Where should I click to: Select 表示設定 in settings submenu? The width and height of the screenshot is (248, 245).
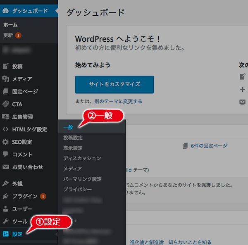73,148
